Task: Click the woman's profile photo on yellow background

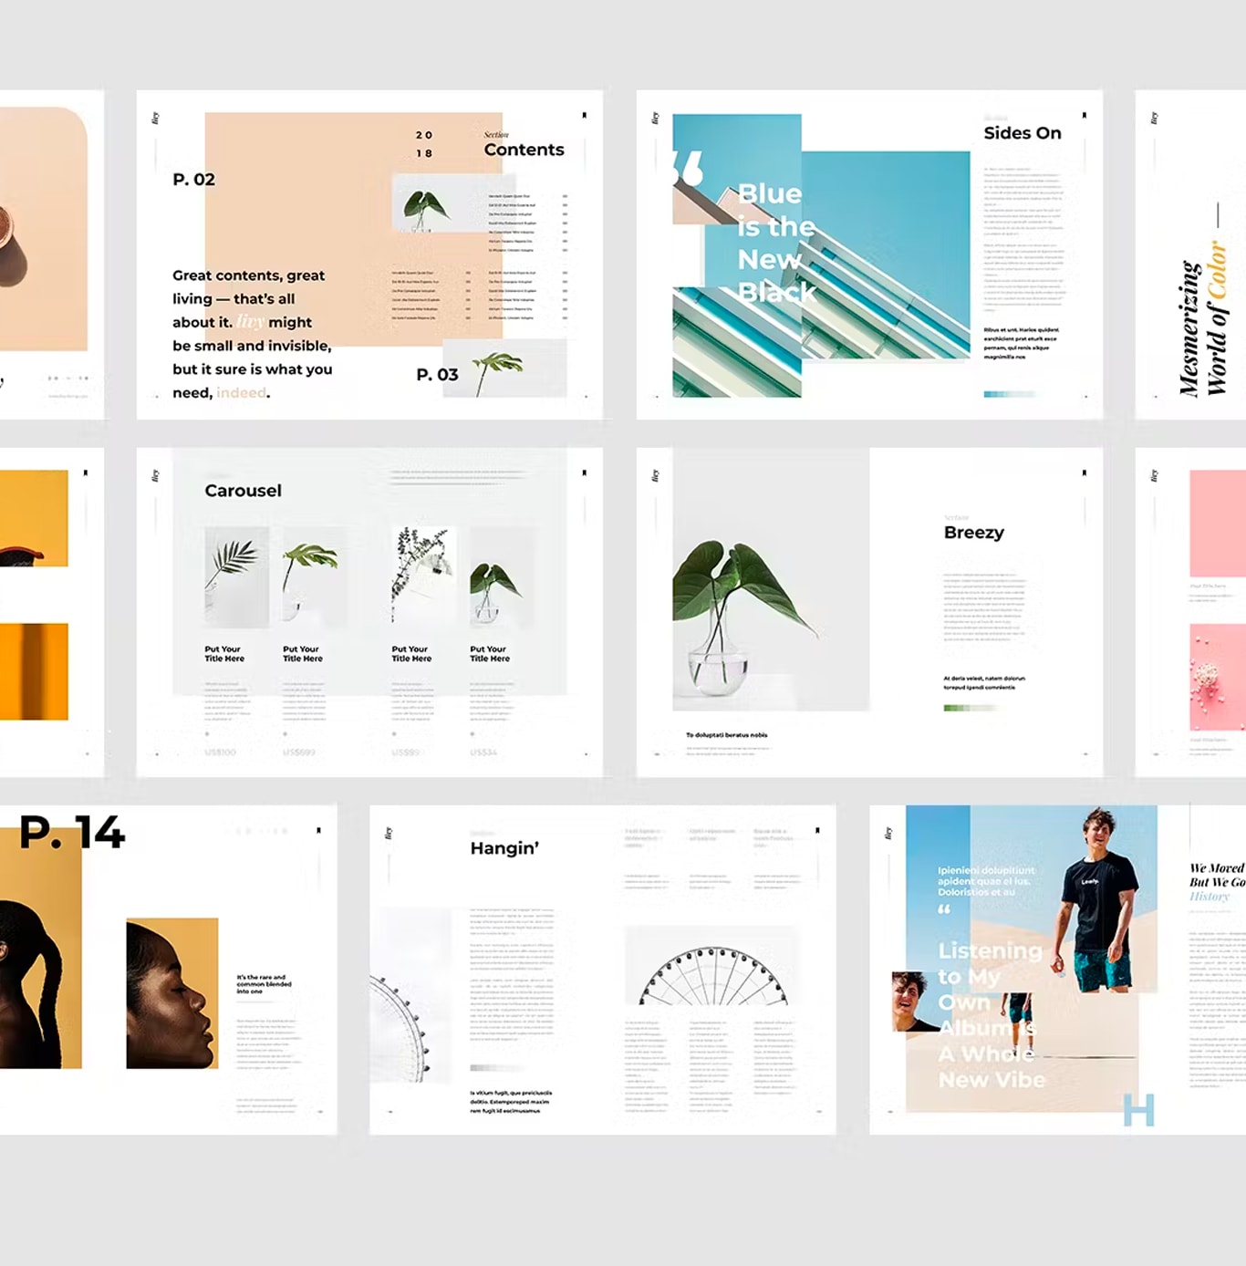Action: tap(172, 993)
